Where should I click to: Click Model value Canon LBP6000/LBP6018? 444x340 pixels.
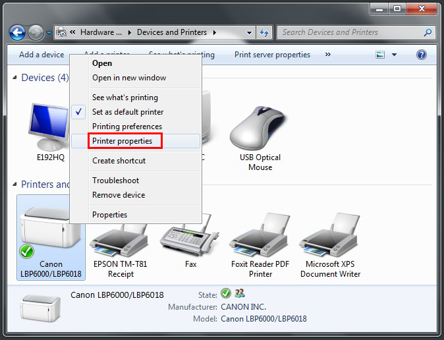[264, 319]
